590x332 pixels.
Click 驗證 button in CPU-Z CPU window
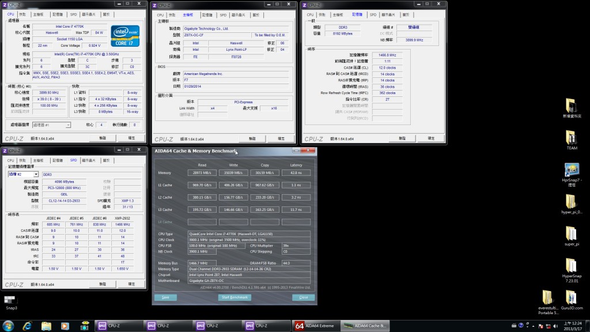pyautogui.click(x=103, y=138)
